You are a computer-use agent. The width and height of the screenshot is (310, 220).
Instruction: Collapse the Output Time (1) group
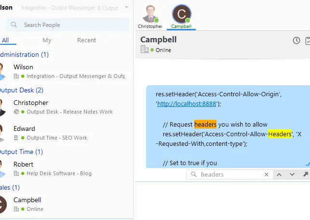[x=21, y=152]
